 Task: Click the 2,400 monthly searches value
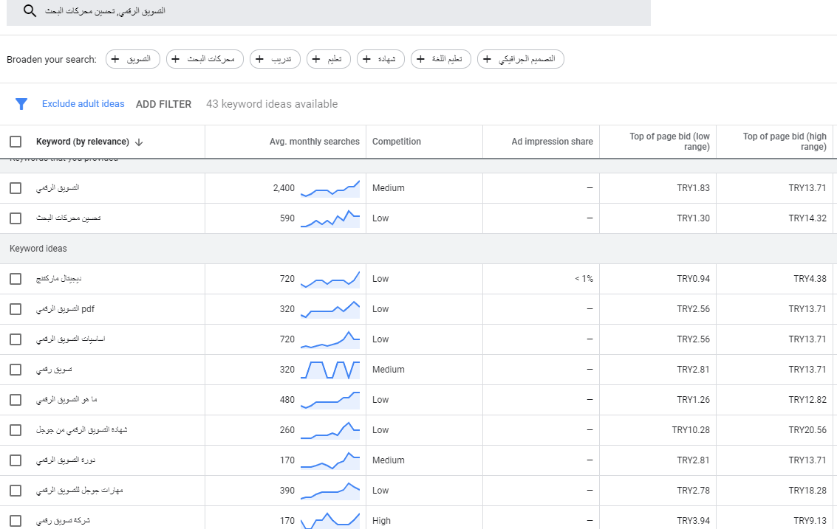(284, 187)
